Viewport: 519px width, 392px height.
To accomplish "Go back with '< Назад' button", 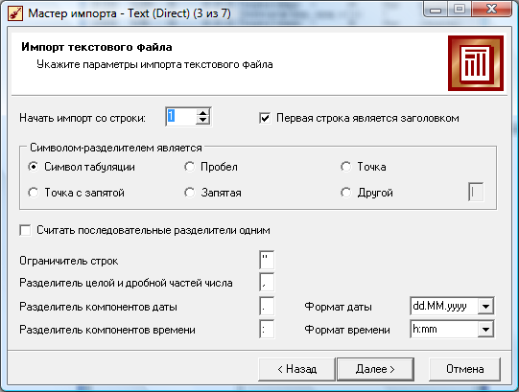I will (x=296, y=369).
